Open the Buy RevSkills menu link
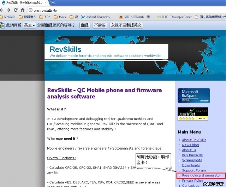This screenshot has height=187, width=226. coord(192,155)
